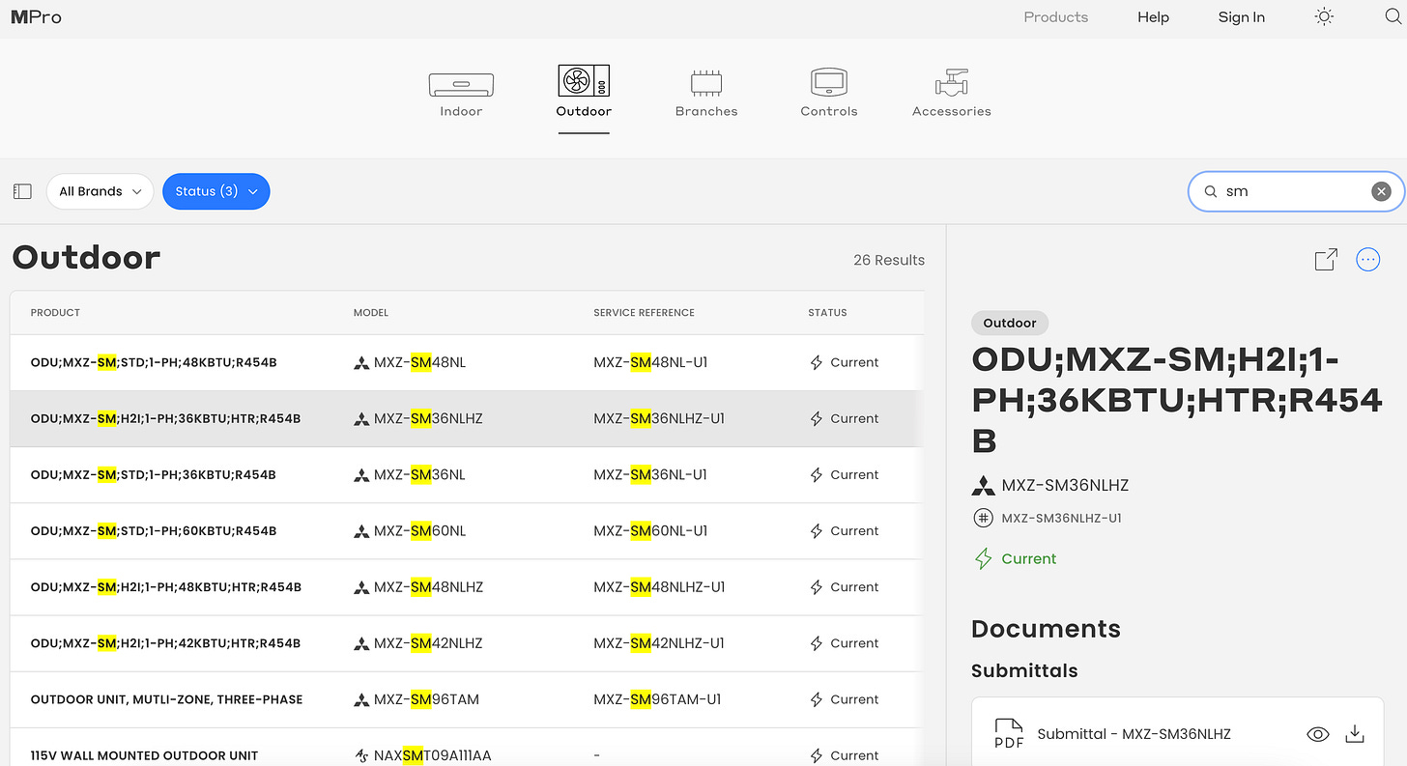1407x766 pixels.
Task: Click the Mitsubishi logo in the details panel
Action: pyautogui.click(x=983, y=485)
